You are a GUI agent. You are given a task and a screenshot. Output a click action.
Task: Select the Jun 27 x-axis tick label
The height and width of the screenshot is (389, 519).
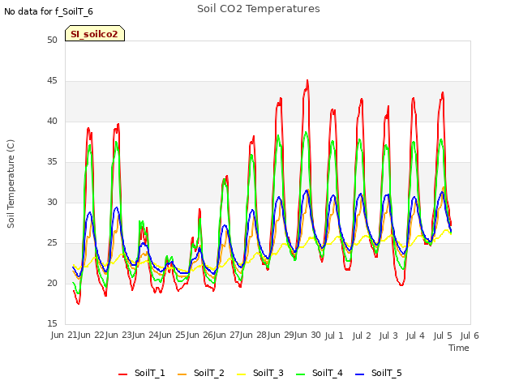[227, 336]
